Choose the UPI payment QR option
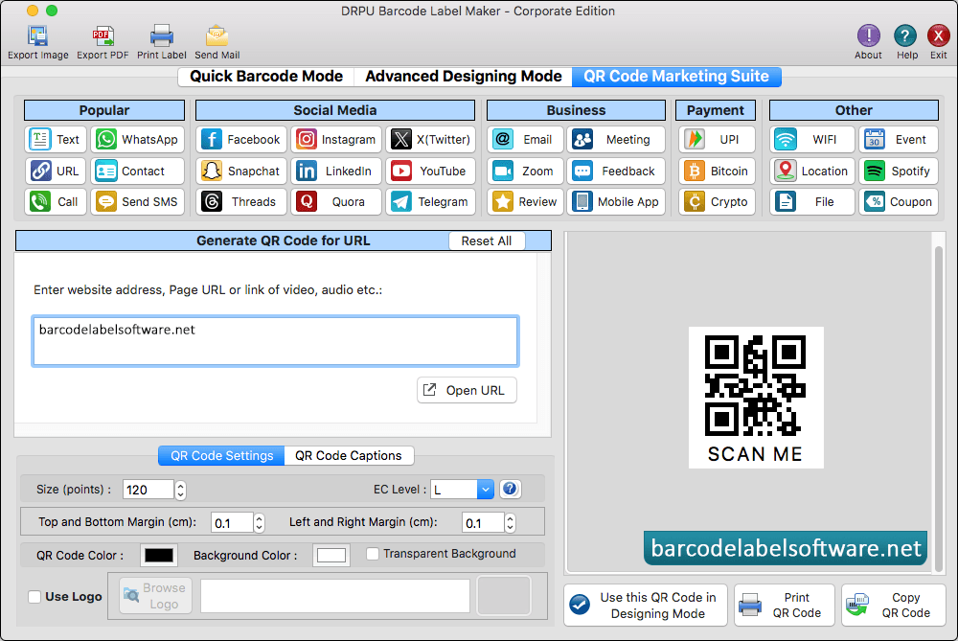Screen dimensions: 958x641 (717, 139)
